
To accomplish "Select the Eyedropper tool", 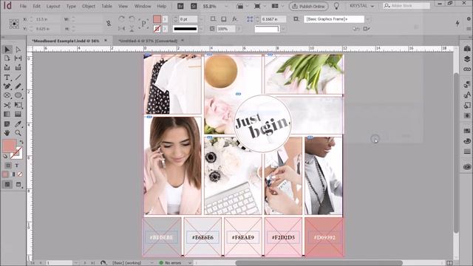I will click(x=18, y=124).
